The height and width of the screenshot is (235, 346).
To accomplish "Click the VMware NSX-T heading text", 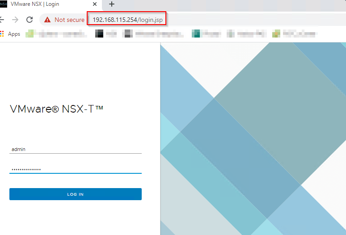I will [56, 109].
